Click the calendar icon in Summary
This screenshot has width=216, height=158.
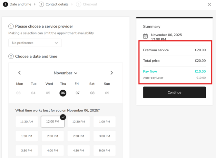(x=145, y=36)
